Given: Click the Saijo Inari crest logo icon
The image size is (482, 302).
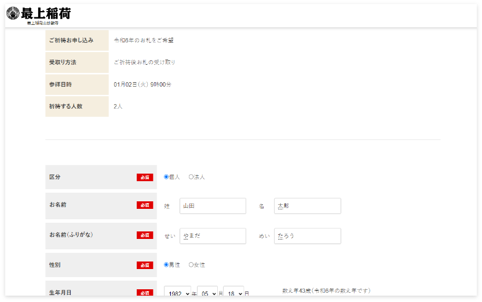Looking at the screenshot, I should [x=13, y=13].
